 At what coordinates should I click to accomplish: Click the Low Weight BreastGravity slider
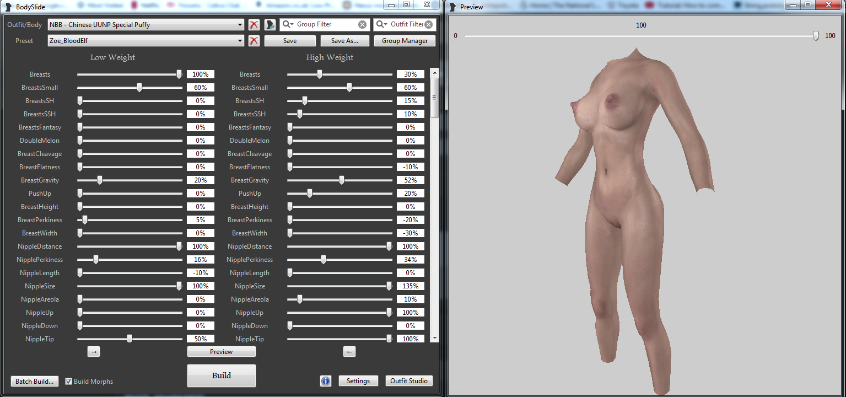(130, 180)
